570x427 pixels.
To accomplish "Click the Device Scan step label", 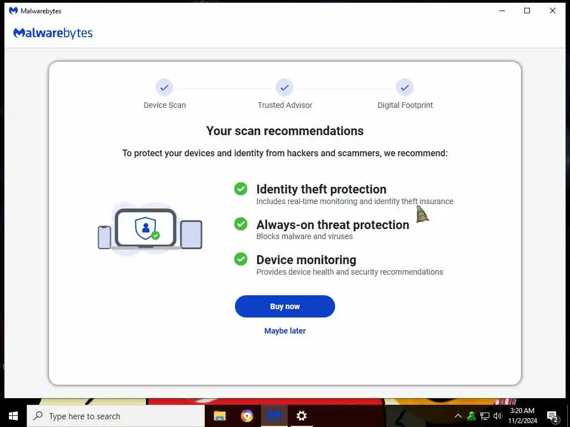I will pos(165,105).
